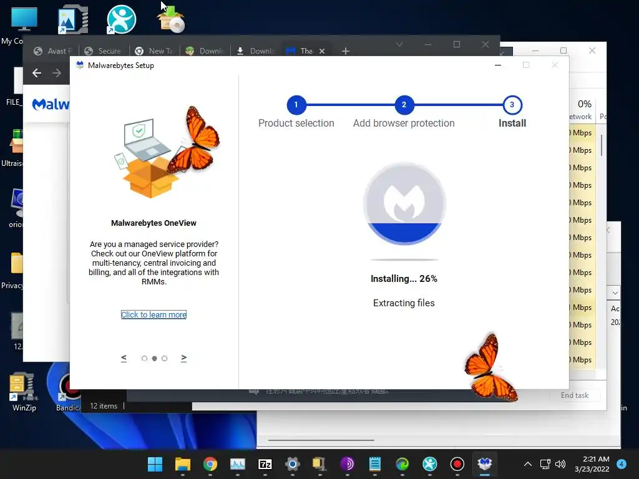
Task: Open My Computer desktop icon
Action: pyautogui.click(x=24, y=19)
